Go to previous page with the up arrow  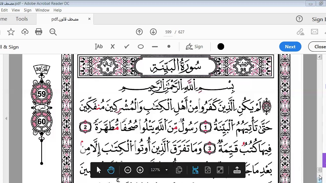(139, 32)
